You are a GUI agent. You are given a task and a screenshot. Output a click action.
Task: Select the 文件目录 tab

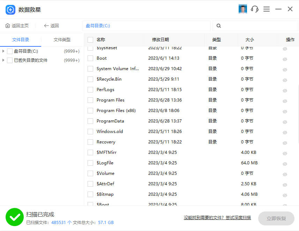[21, 40]
